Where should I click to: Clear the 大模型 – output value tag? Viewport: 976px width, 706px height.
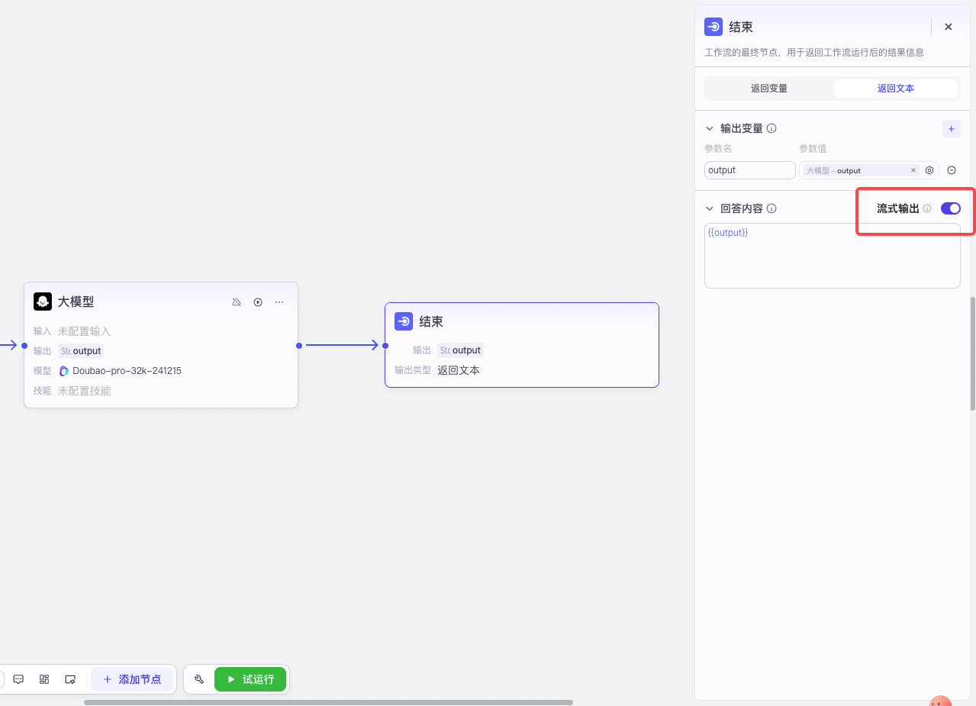pyautogui.click(x=913, y=170)
